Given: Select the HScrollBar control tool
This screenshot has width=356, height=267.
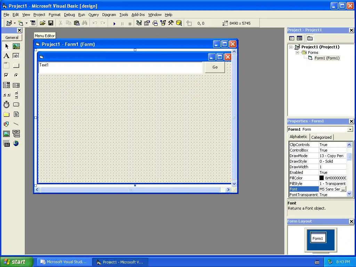Looking at the screenshot, I should (7, 95).
